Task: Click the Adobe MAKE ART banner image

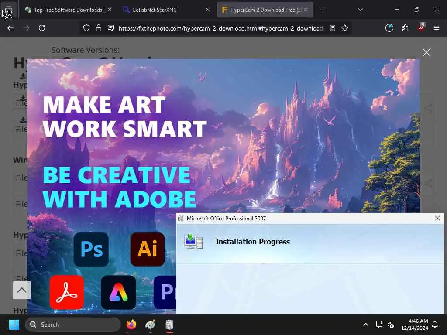Action: pos(223,136)
